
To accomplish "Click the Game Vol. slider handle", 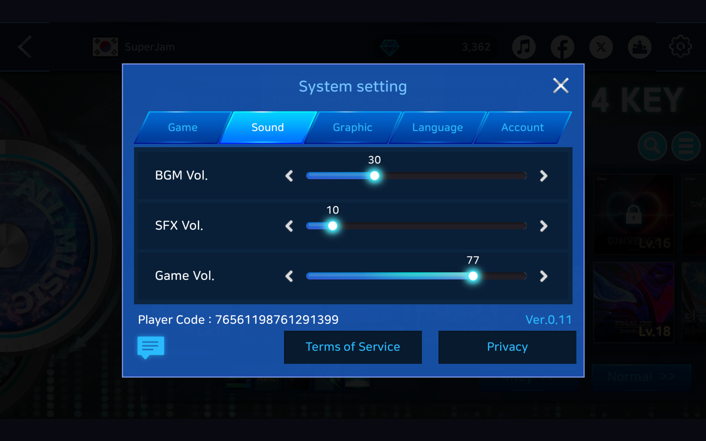I will tap(473, 276).
